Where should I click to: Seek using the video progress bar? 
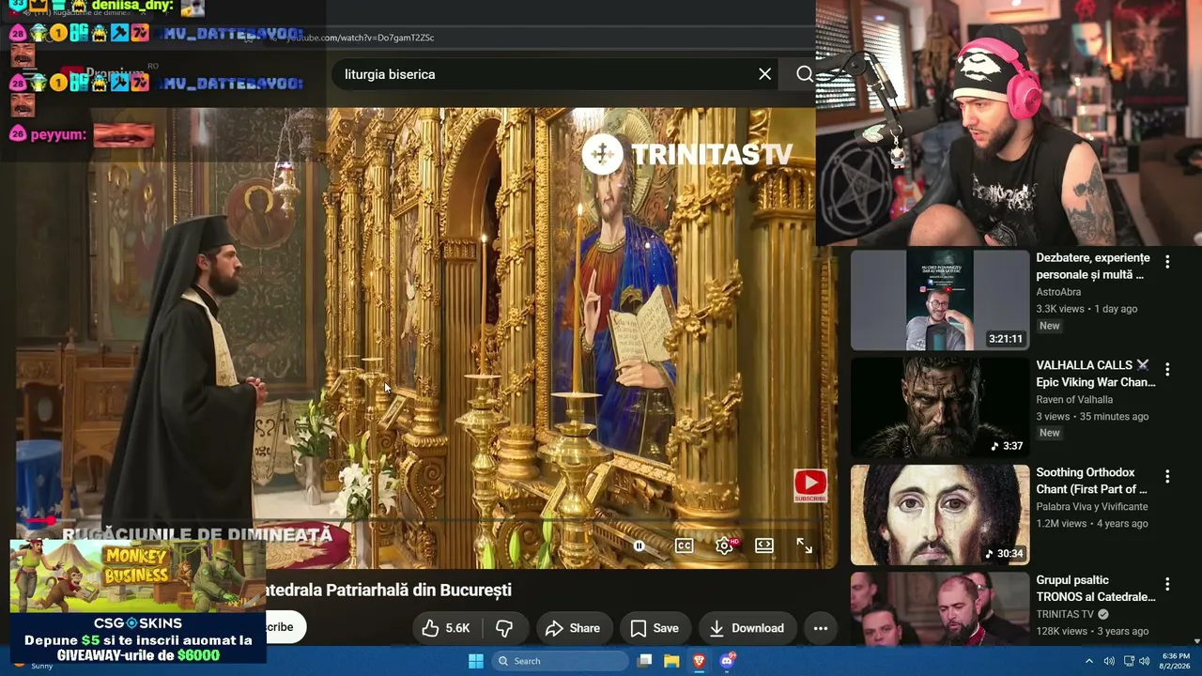(427, 519)
